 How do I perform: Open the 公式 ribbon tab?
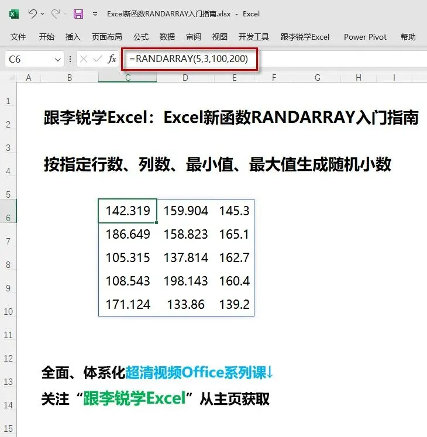[x=141, y=37]
